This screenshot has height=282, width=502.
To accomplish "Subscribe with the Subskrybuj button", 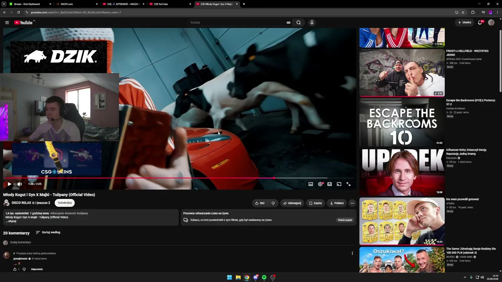I will click(x=65, y=203).
